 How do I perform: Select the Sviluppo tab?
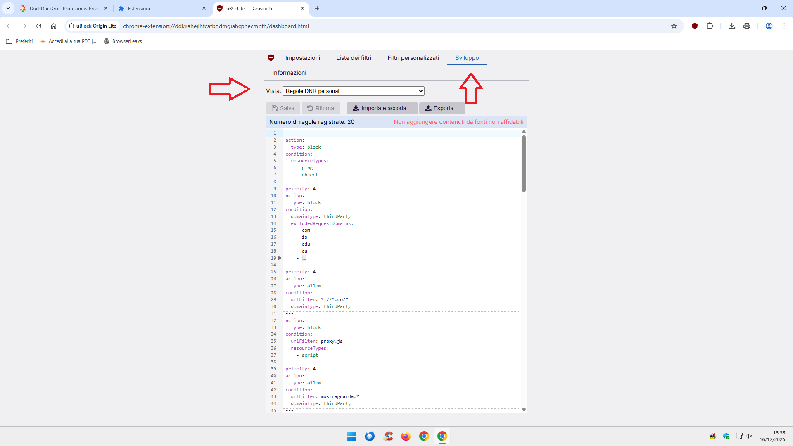click(467, 58)
